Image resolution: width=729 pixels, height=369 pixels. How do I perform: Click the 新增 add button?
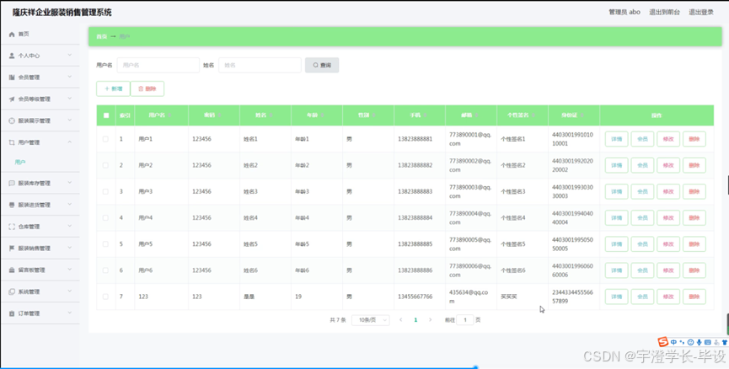[113, 88]
